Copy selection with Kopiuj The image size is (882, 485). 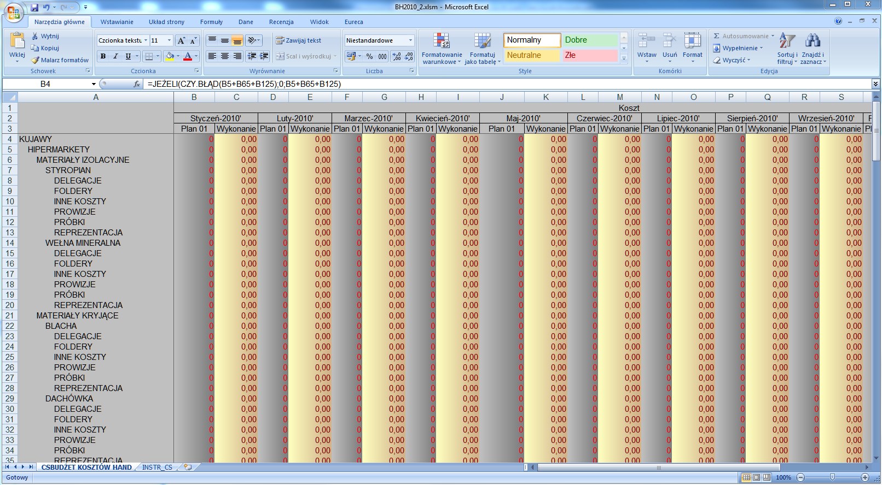45,48
